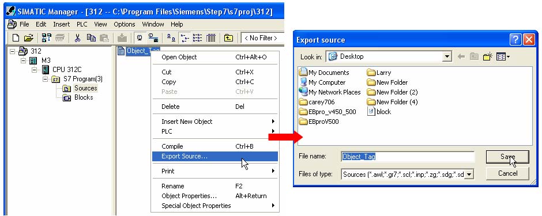Image resolution: width=542 pixels, height=216 pixels.
Task: Choose Export Source from context menu
Action: coord(214,156)
